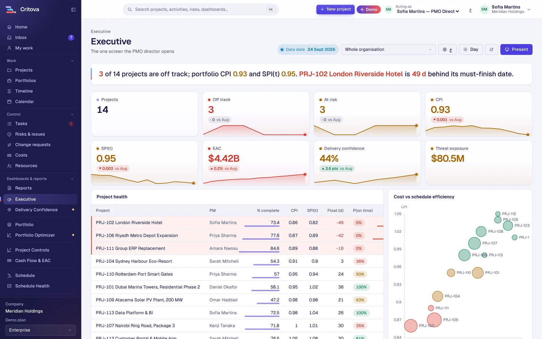This screenshot has width=542, height=339.
Task: Collapse the Work section chevron
Action: pos(72,61)
